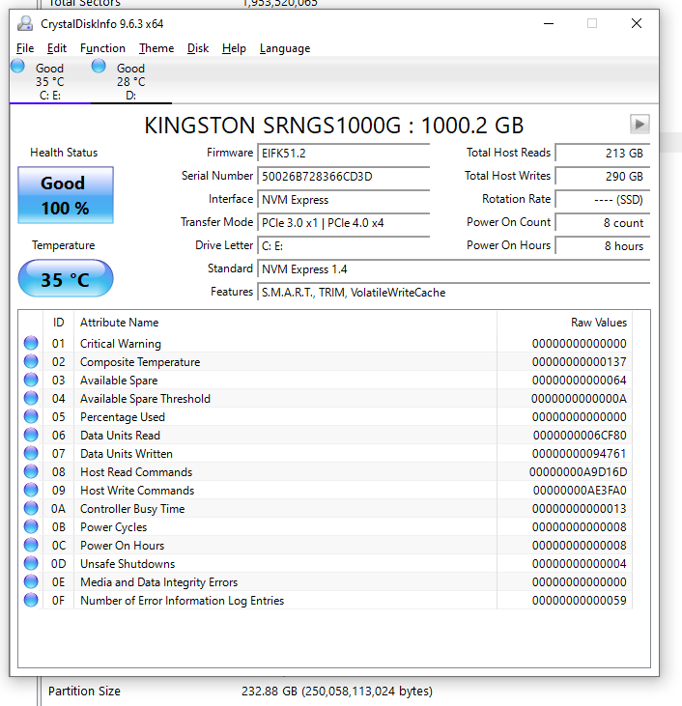Click the status icon for Unsafe Shutdowns
682x706 pixels.
pyautogui.click(x=31, y=563)
